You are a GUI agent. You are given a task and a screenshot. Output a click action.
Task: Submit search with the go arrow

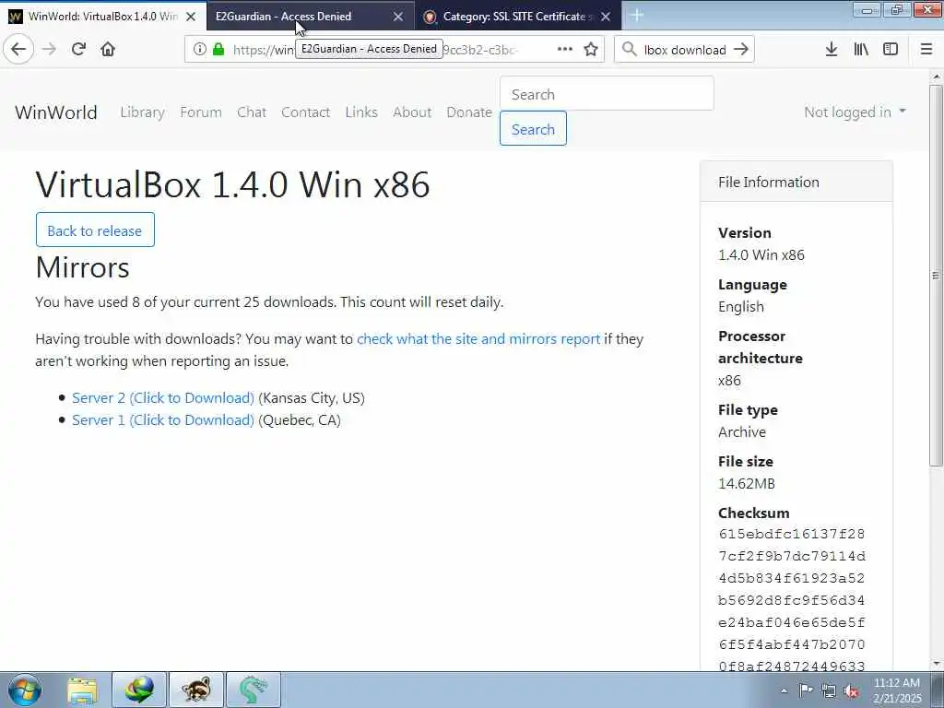pyautogui.click(x=741, y=50)
